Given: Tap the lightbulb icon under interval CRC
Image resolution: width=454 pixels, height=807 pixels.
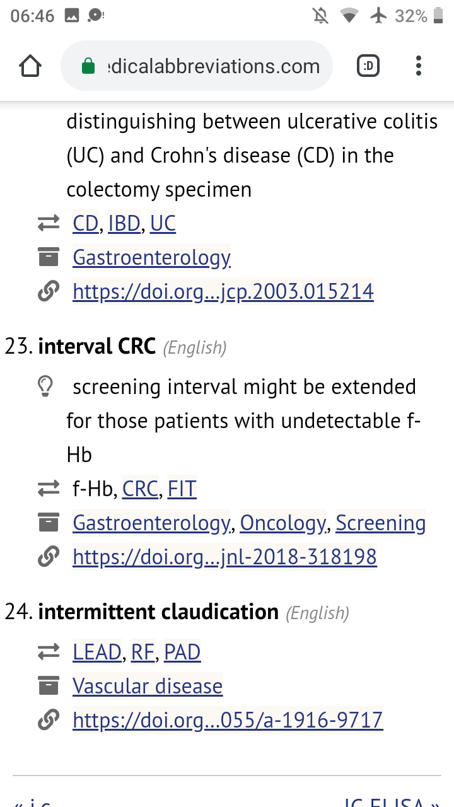Looking at the screenshot, I should coord(45,387).
